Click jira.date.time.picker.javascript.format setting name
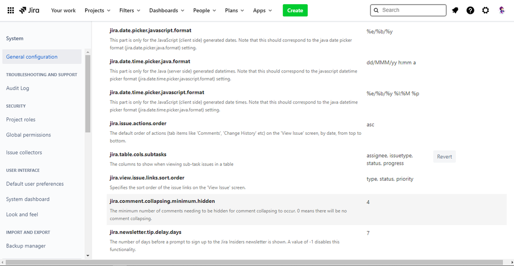514x266 pixels. pyautogui.click(x=157, y=93)
